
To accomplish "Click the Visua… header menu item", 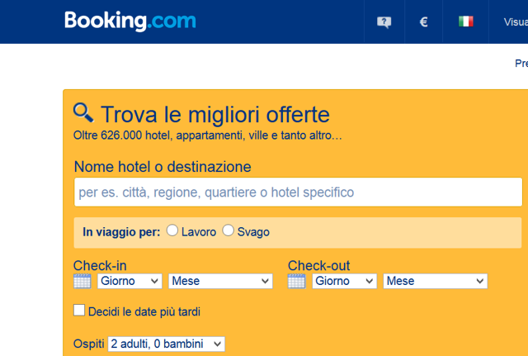I will [516, 22].
